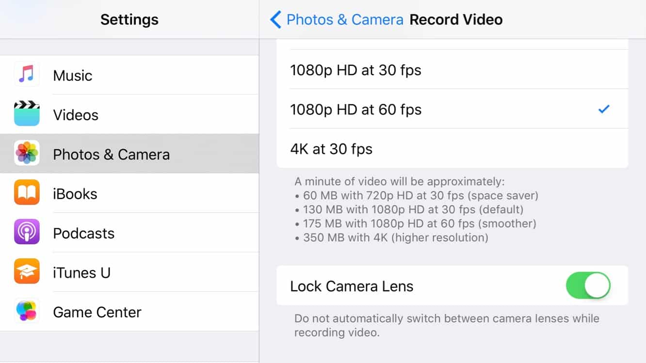Screen dimensions: 646x363
Task: Click the Videos app icon
Action: click(x=27, y=114)
